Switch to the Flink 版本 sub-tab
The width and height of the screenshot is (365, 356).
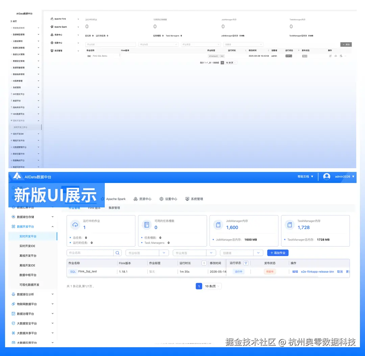[94, 208]
